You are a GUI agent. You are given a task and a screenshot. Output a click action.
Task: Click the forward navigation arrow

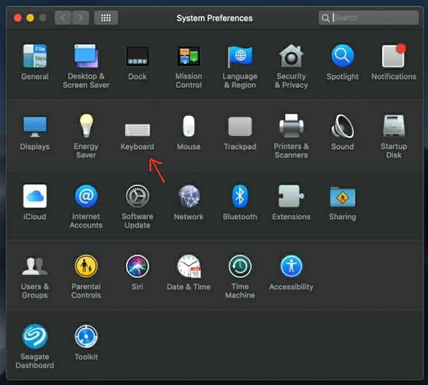pyautogui.click(x=80, y=18)
